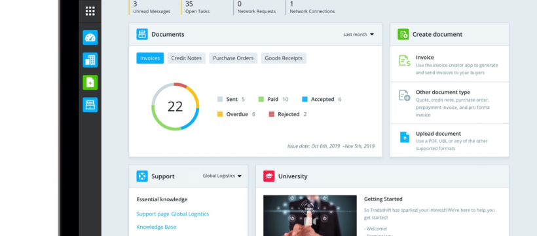Switch to the Credit Notes tab
537x236 pixels.
(186, 58)
